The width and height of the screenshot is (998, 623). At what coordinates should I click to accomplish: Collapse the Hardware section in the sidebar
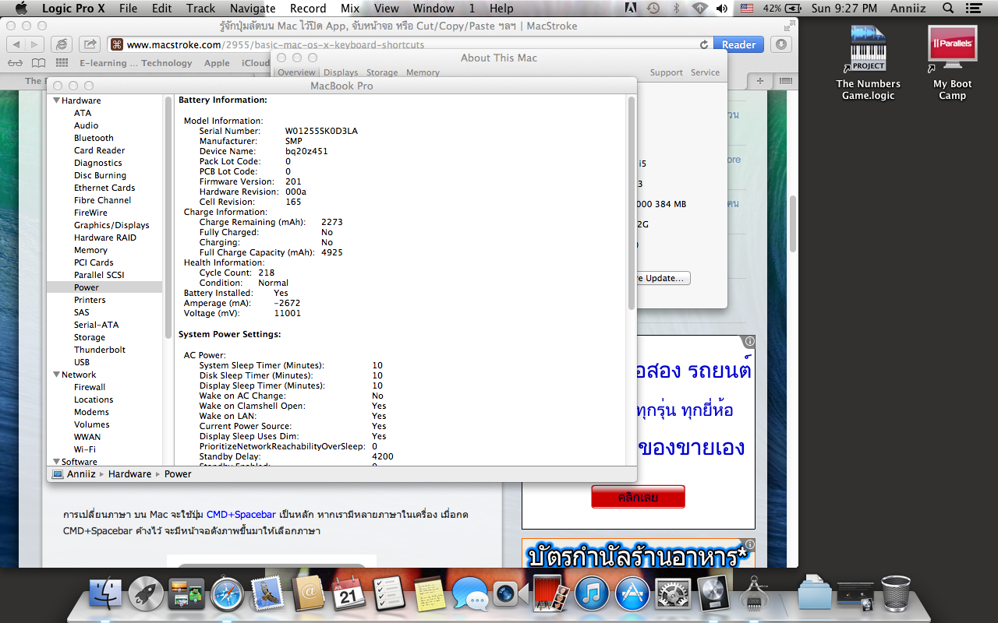(56, 100)
